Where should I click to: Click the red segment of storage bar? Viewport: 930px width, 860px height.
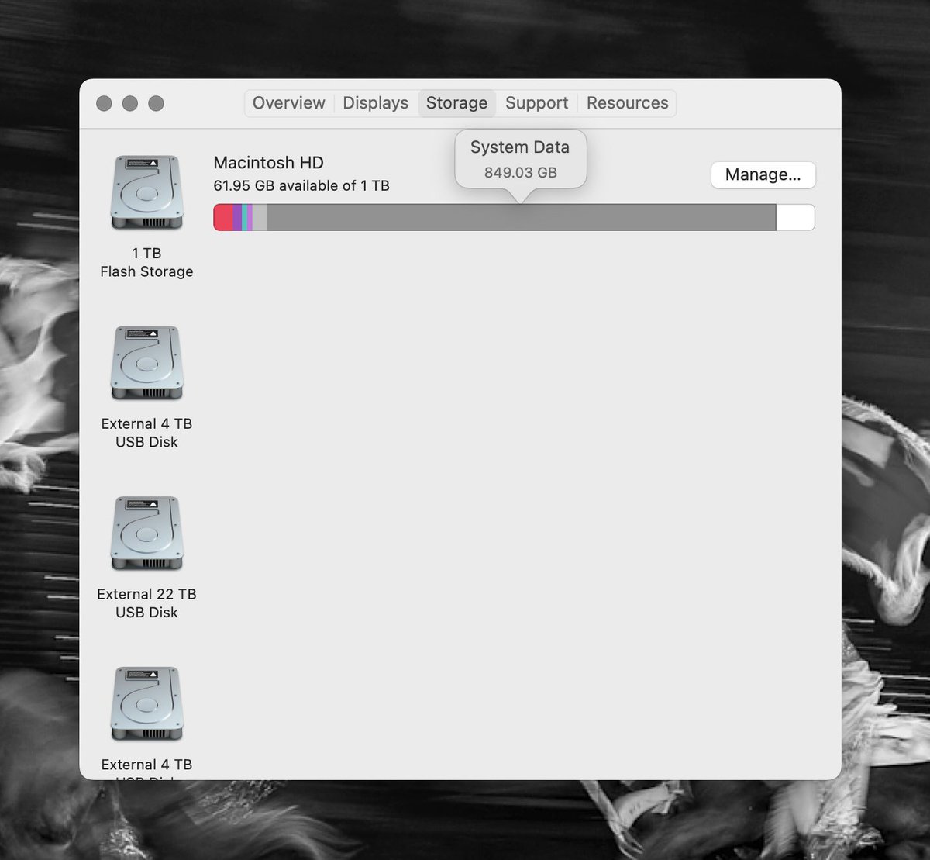[x=223, y=217]
